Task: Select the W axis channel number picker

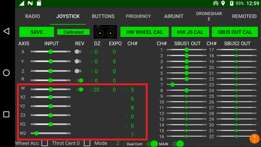Action: pos(132,90)
